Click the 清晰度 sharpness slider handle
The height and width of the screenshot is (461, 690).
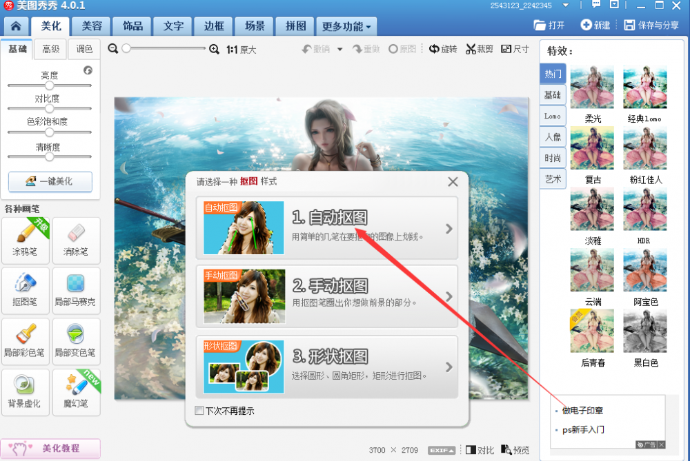pyautogui.click(x=49, y=156)
